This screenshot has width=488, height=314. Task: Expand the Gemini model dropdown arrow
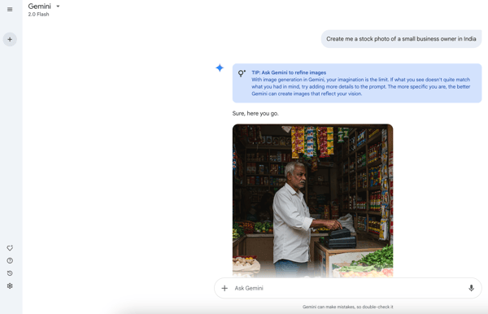pos(58,7)
